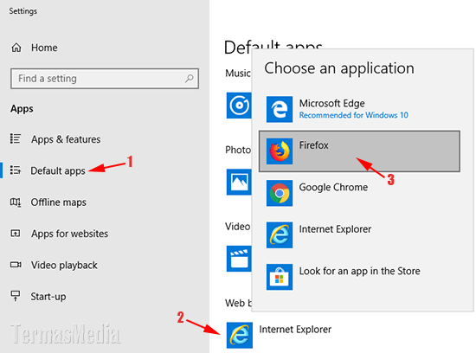Choose Google Chrome from the list
The image size is (476, 353).
[x=359, y=193]
